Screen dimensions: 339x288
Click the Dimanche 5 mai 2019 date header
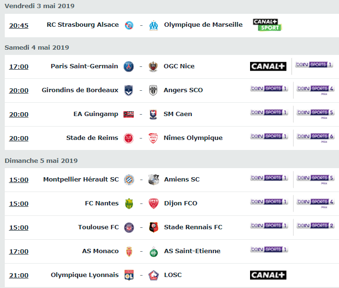tap(41, 160)
